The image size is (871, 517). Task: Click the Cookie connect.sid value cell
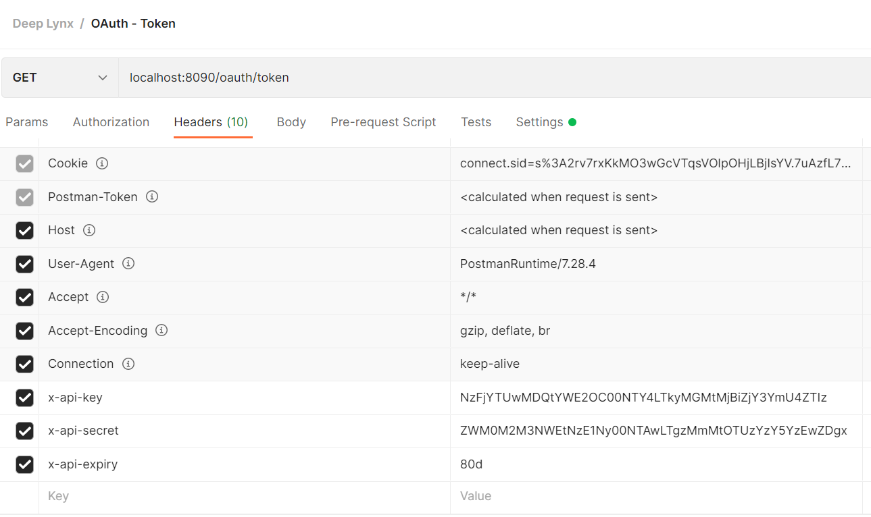tap(656, 163)
